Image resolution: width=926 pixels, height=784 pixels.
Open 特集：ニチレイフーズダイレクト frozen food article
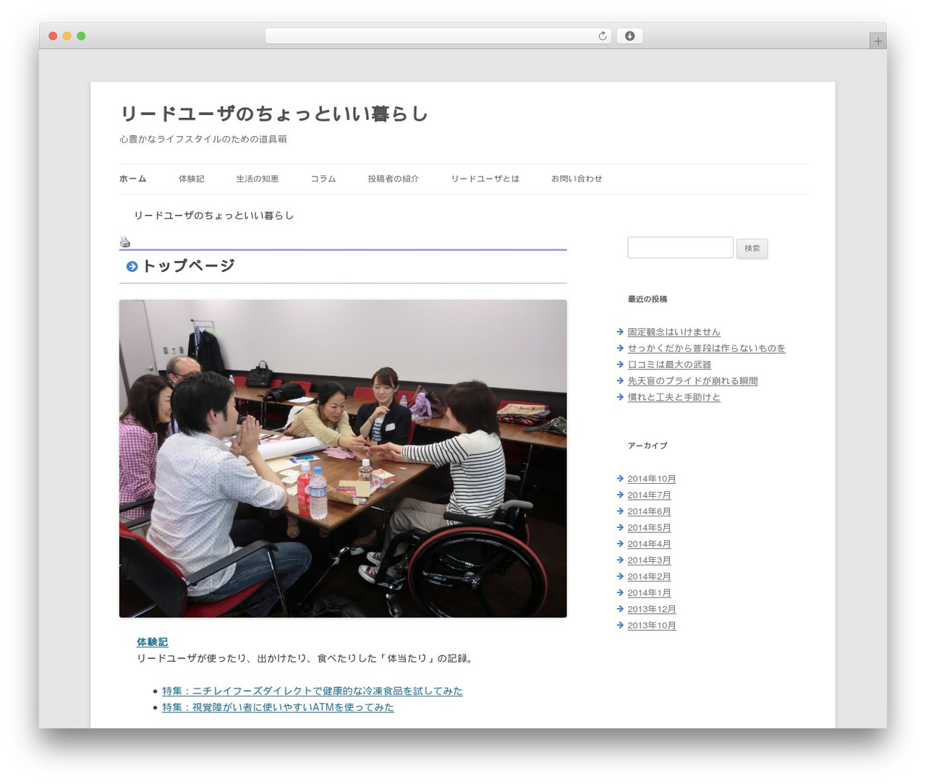coord(312,691)
